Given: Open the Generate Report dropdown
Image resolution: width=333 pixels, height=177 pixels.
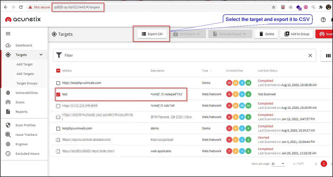Looking at the screenshot, I should 230,34.
